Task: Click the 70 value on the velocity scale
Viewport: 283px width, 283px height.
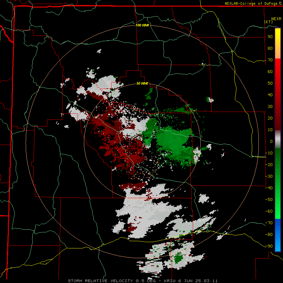Action: [270, 60]
